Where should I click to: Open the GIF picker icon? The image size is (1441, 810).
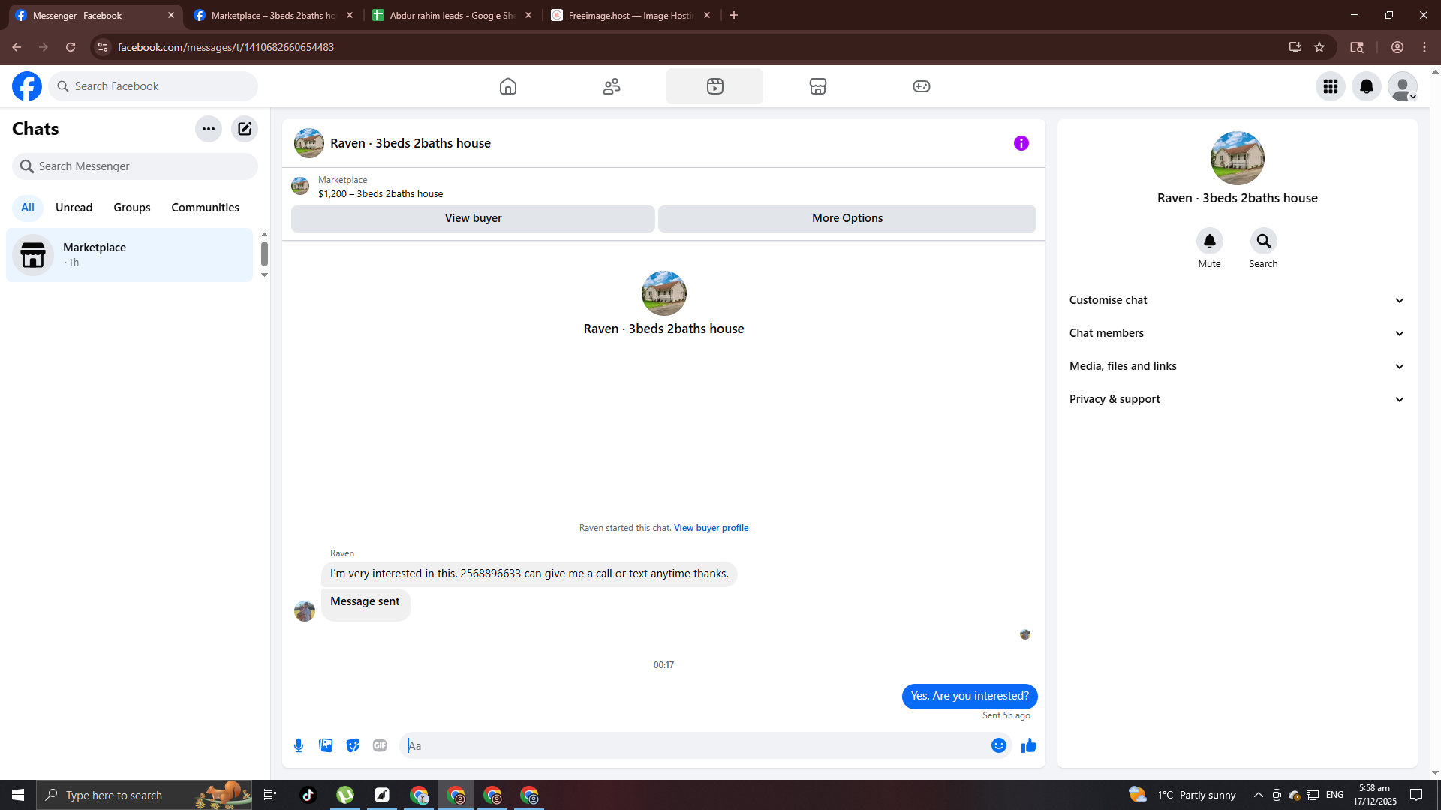pyautogui.click(x=380, y=745)
